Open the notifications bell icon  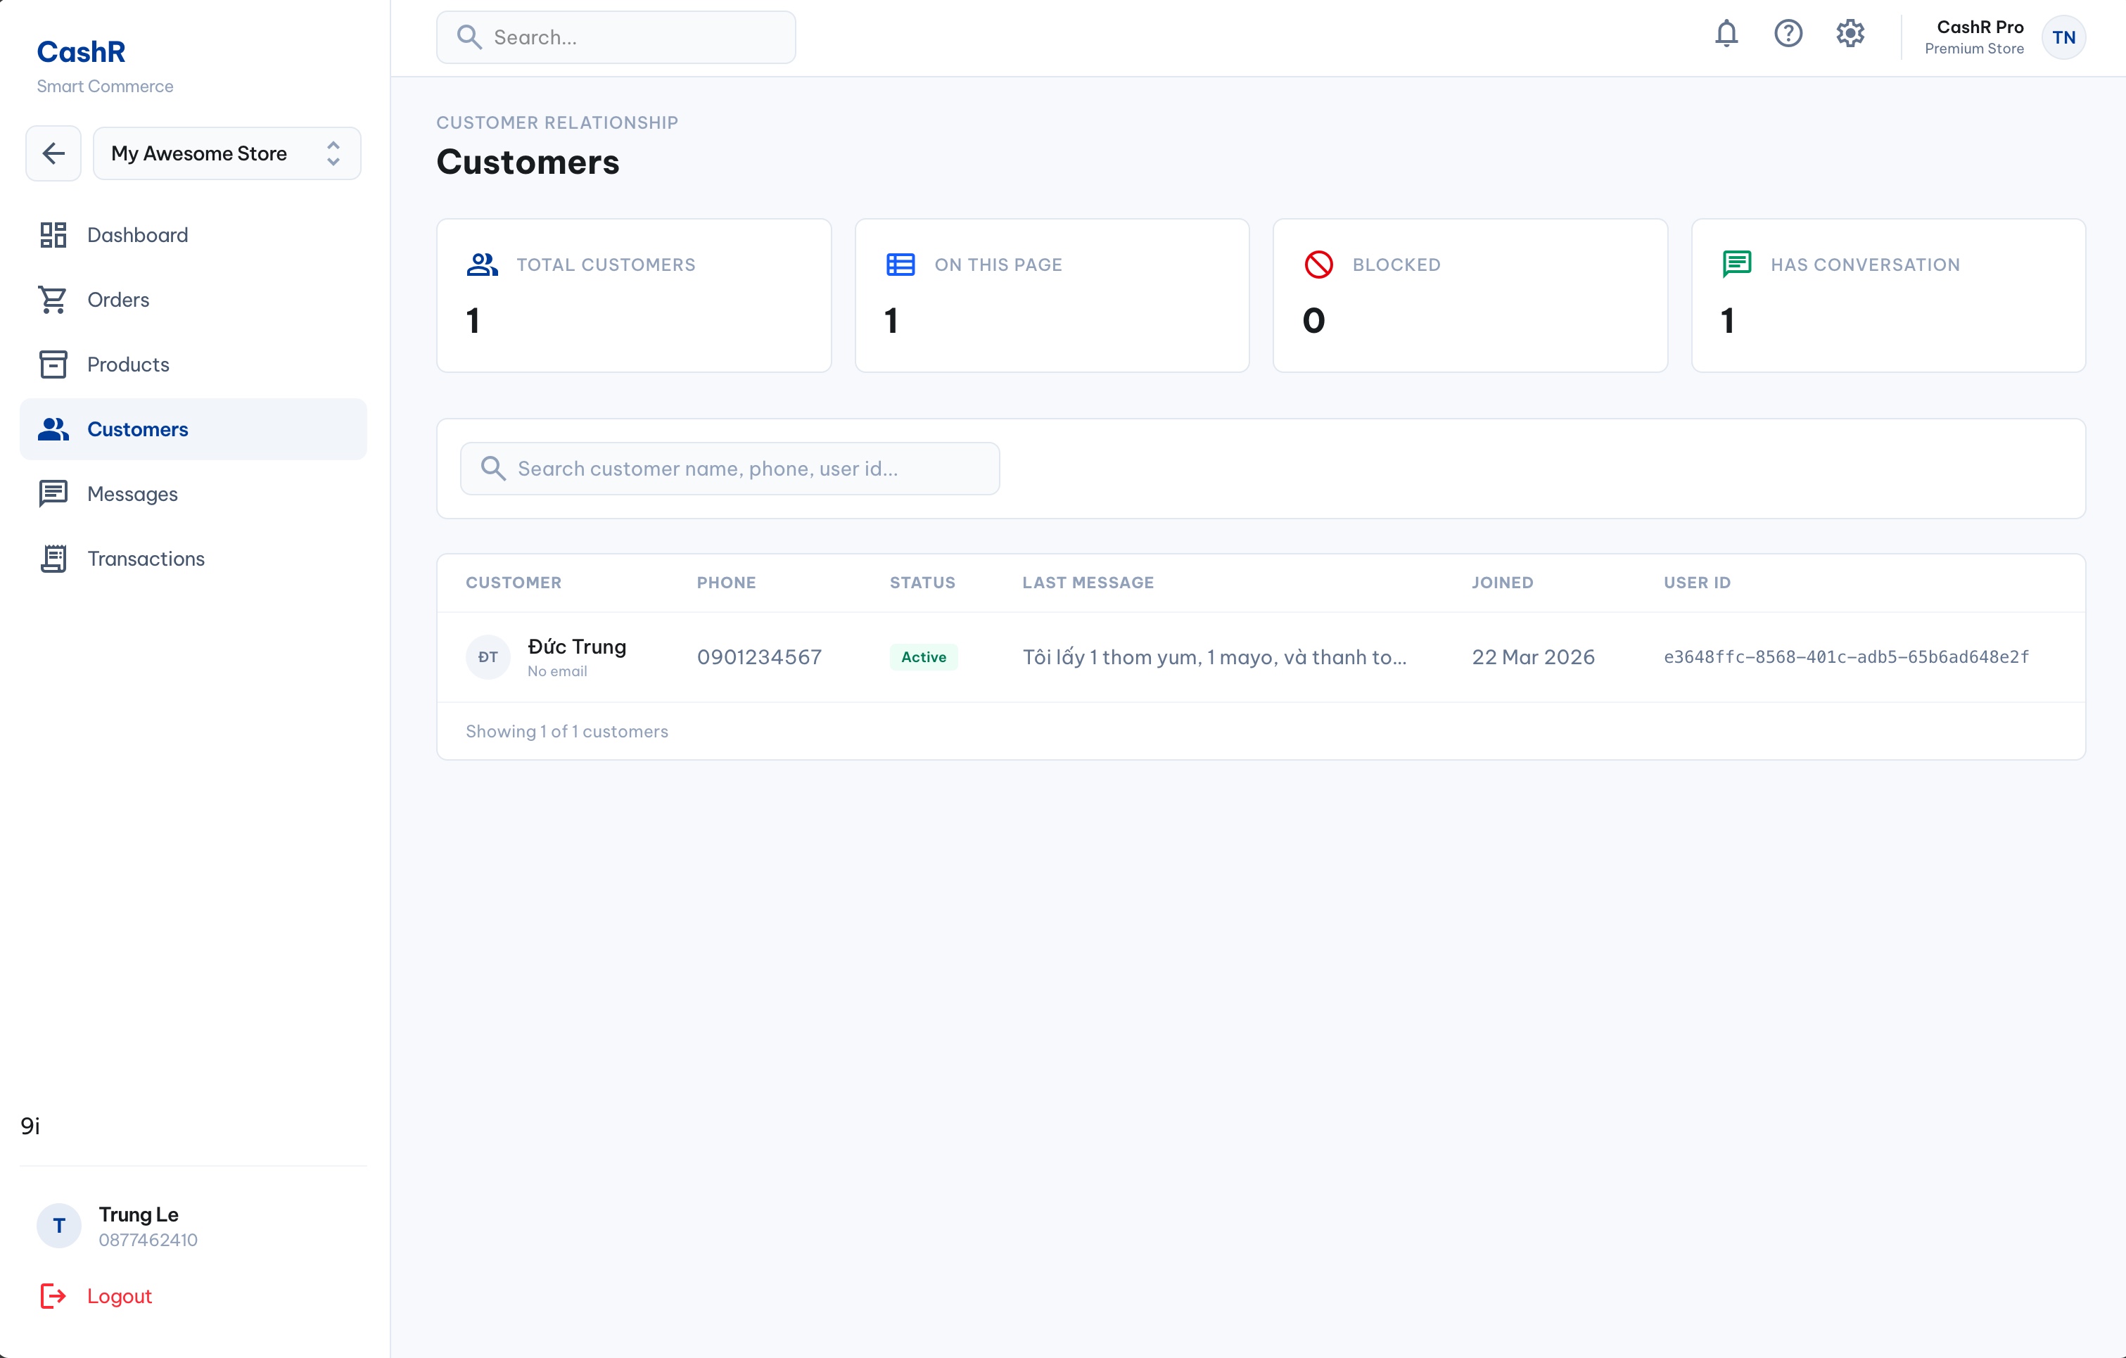[x=1726, y=34]
